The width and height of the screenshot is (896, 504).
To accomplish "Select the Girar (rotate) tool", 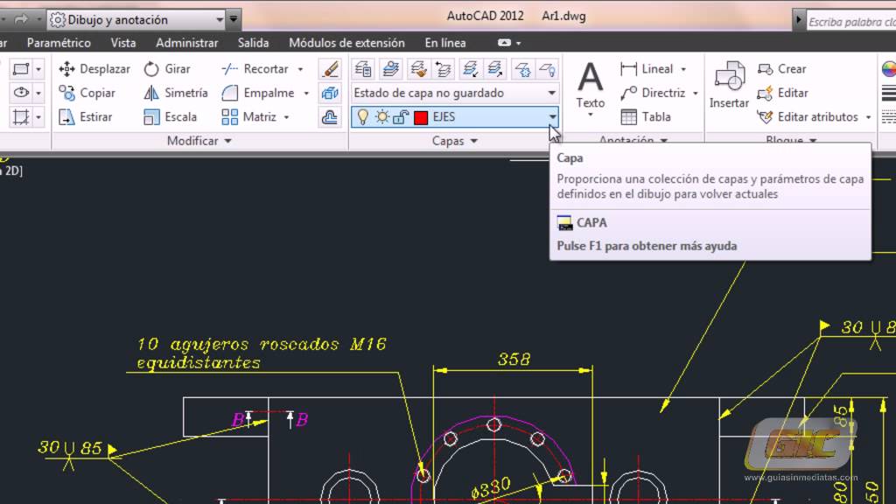I will (x=167, y=69).
